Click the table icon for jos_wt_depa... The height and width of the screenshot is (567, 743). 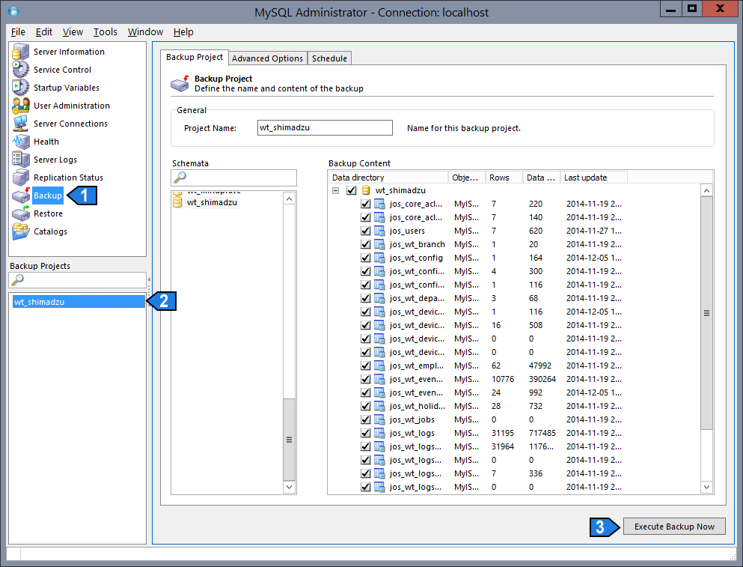[379, 298]
